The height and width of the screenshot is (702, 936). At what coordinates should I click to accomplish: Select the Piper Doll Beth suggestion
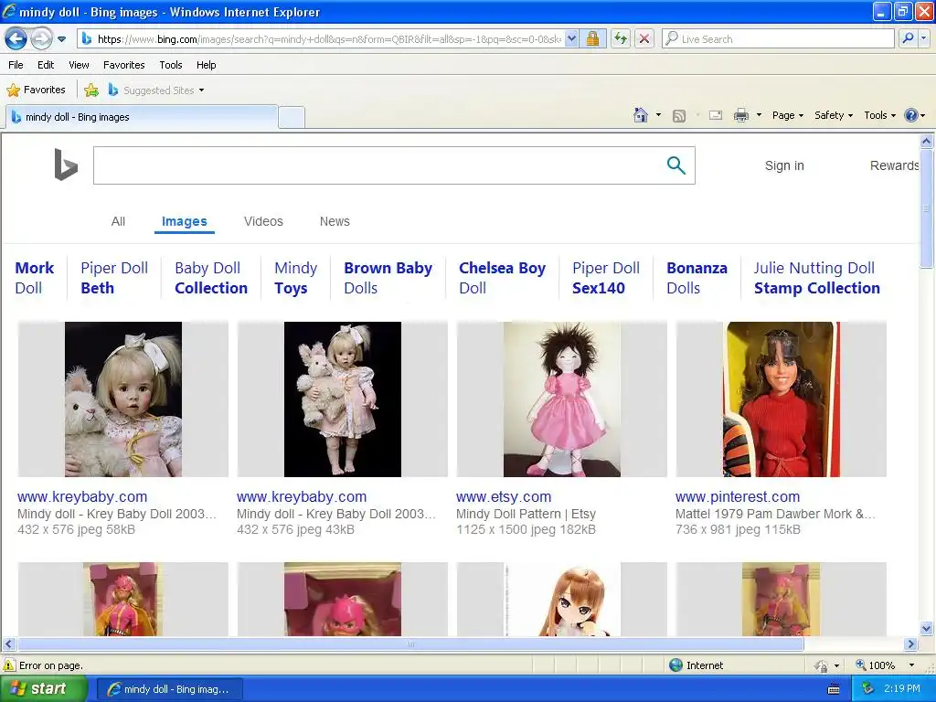(x=114, y=278)
